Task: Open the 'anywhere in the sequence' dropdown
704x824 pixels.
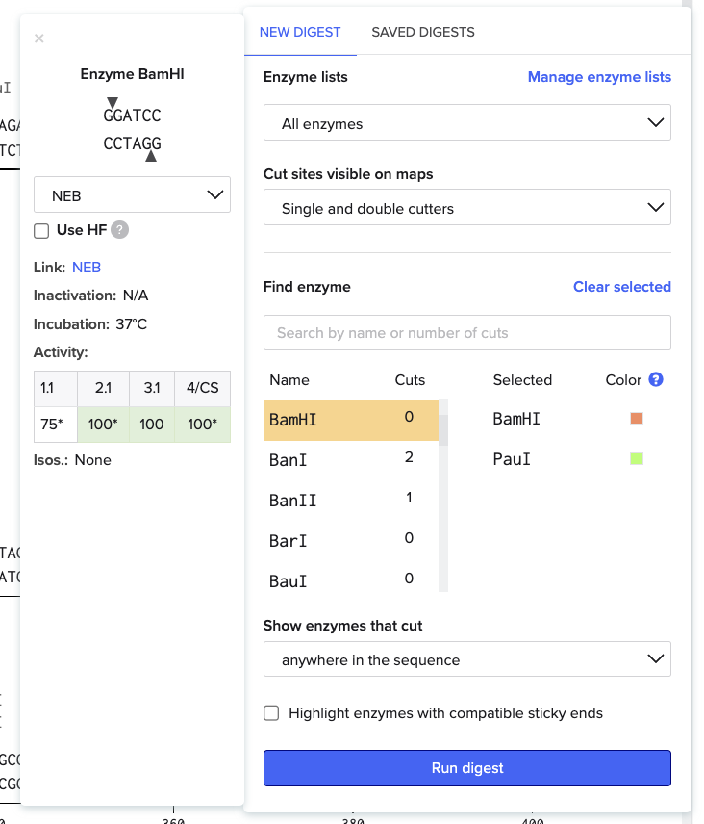Action: point(466,659)
